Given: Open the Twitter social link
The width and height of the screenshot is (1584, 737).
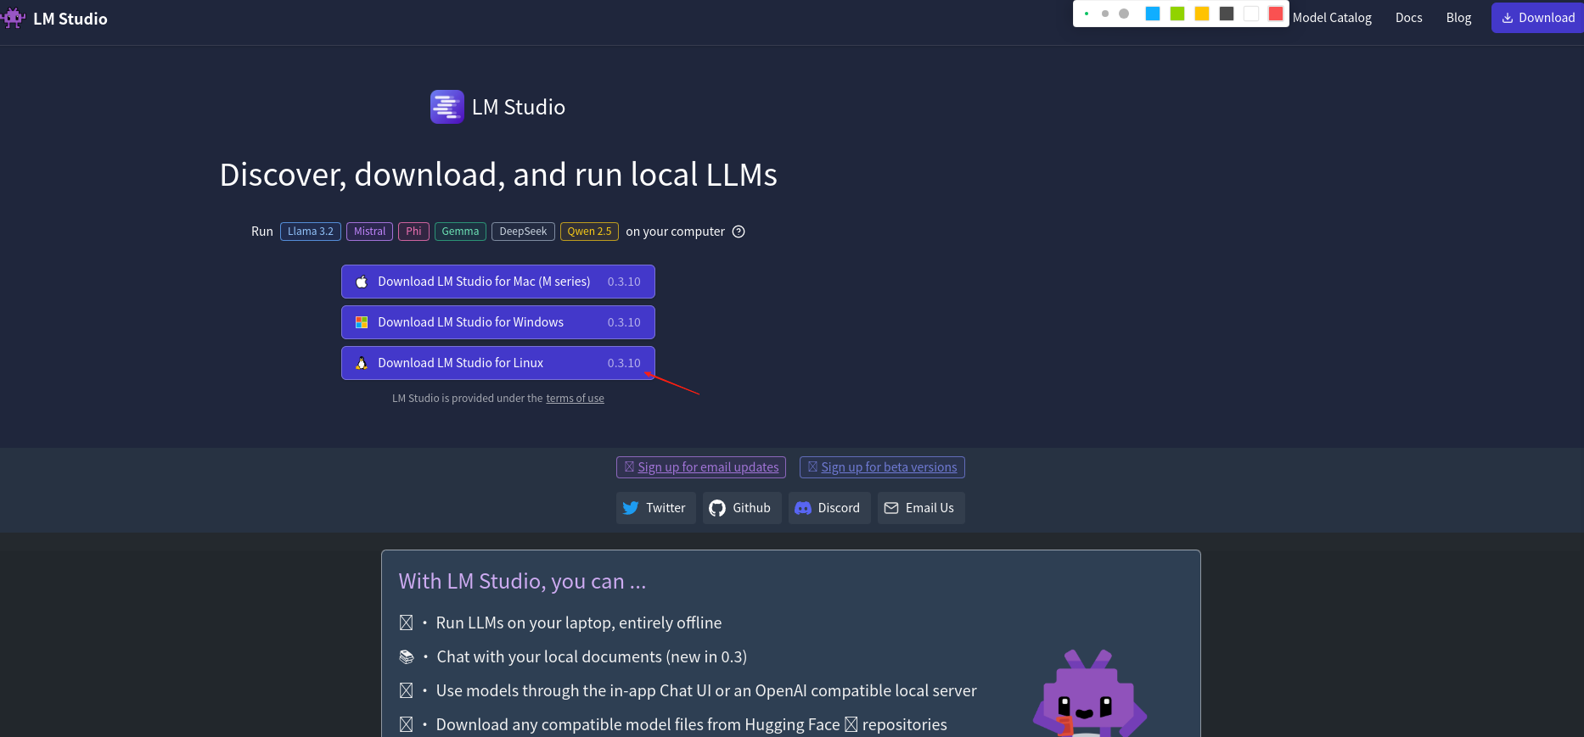Looking at the screenshot, I should (x=655, y=508).
